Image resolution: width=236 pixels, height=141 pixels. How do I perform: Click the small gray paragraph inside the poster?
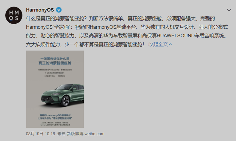(55, 73)
